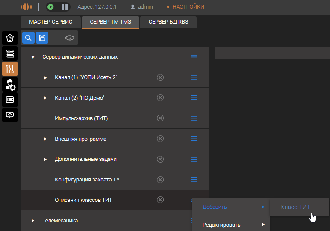Click the server rack sidebar icon
This screenshot has height=231, width=330.
click(10, 53)
